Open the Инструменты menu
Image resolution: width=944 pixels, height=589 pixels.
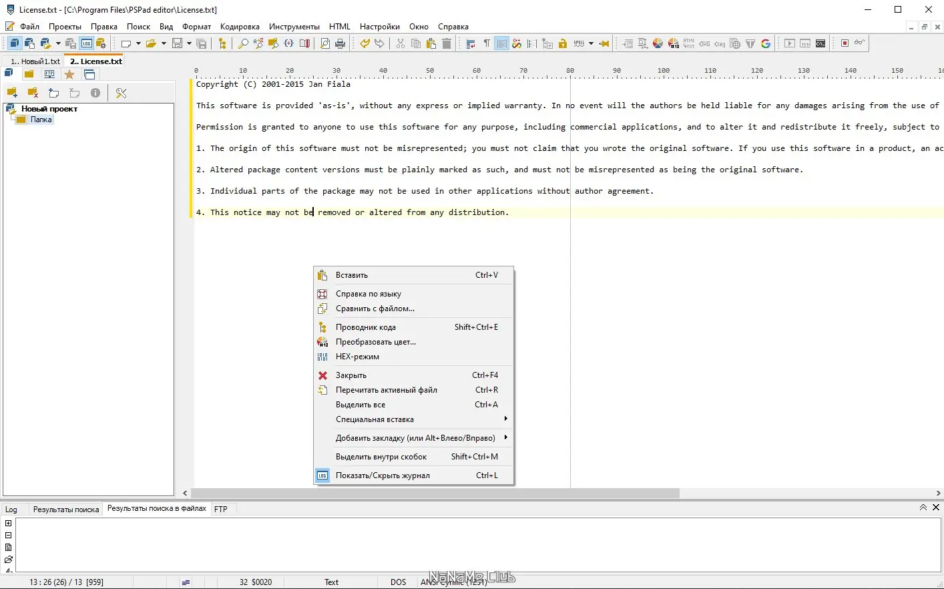pyautogui.click(x=294, y=27)
